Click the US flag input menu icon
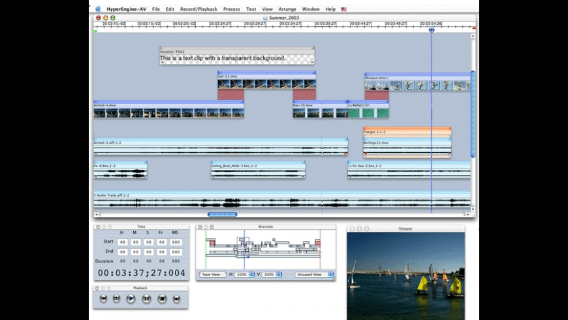The image size is (568, 320). click(344, 9)
